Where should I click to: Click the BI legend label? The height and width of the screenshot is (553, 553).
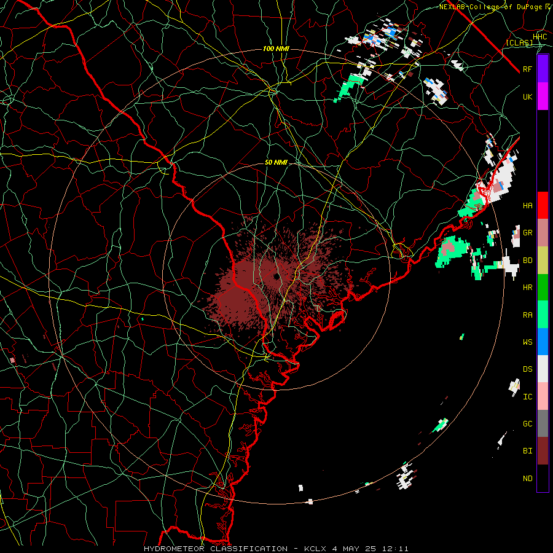point(528,451)
